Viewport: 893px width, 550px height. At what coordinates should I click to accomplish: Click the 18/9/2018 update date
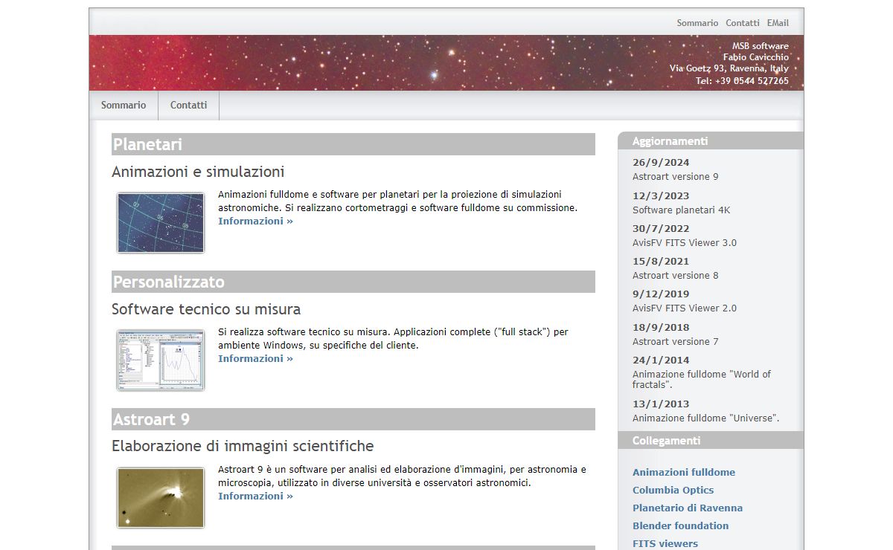coord(661,328)
